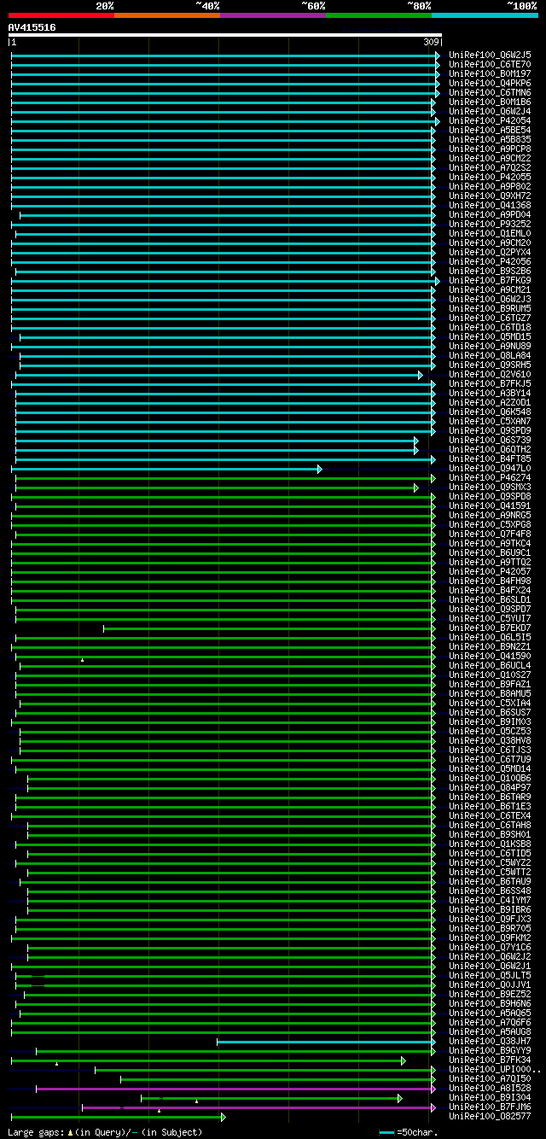The height and width of the screenshot is (1139, 546).
Task: Open hit UniRef100_Q41590
Action: click(x=490, y=656)
